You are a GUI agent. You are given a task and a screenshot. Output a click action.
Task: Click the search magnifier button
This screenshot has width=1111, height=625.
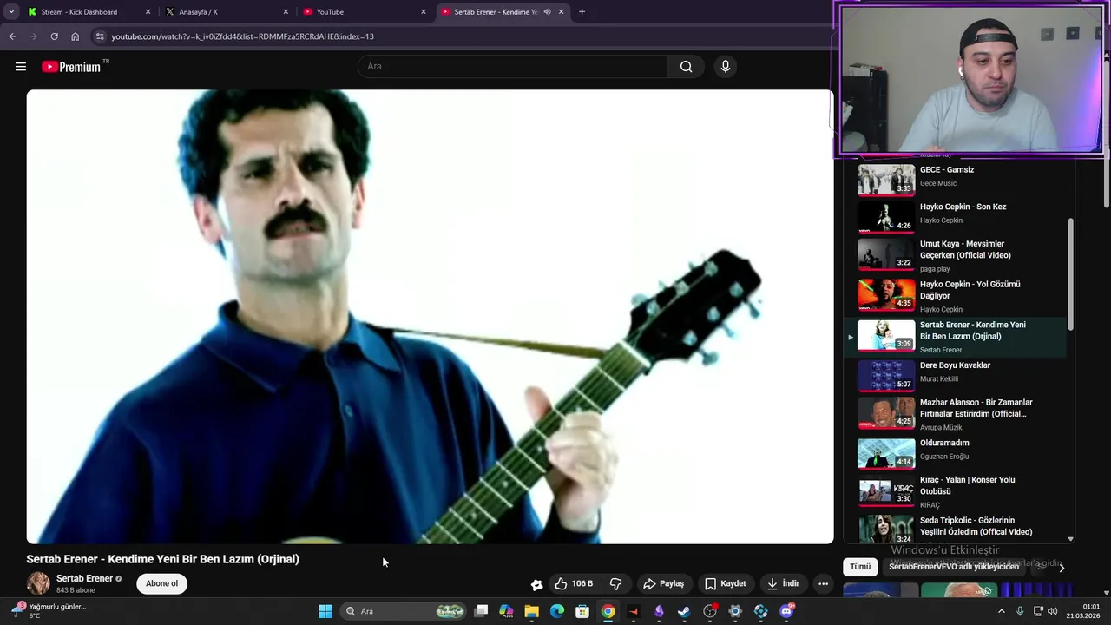tap(687, 67)
